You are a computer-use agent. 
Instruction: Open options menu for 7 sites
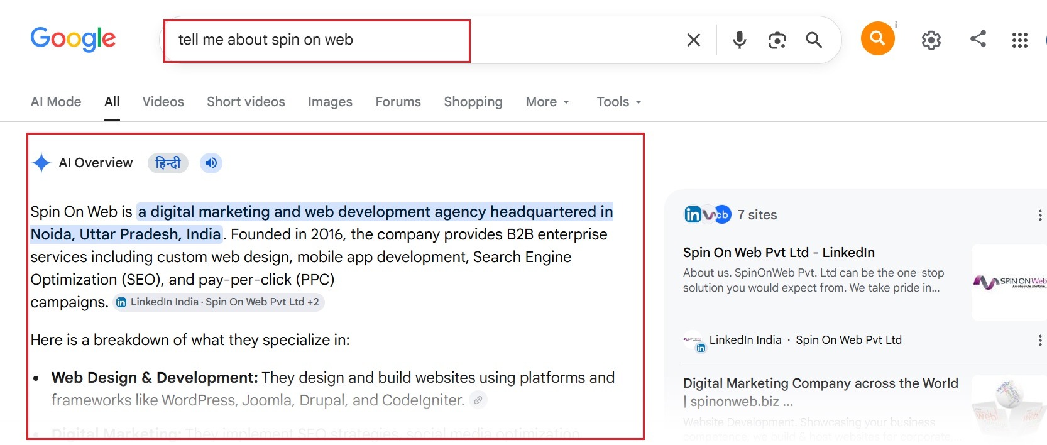click(x=1040, y=215)
